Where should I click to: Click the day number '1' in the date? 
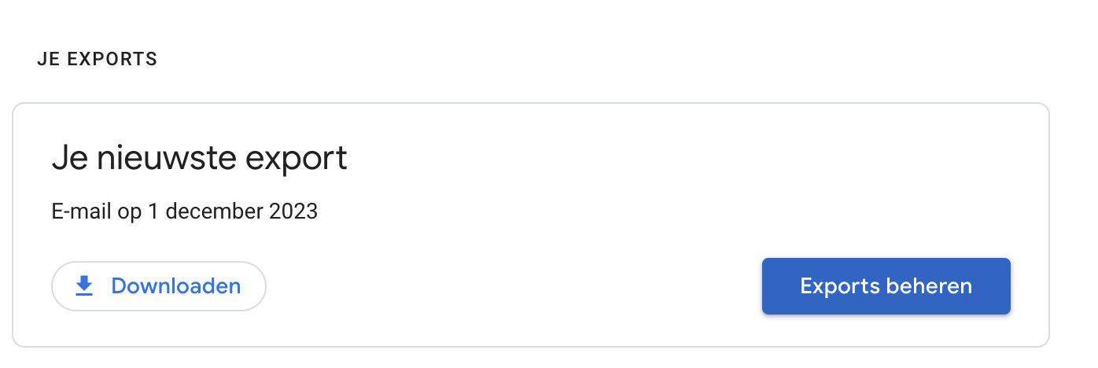coord(153,212)
